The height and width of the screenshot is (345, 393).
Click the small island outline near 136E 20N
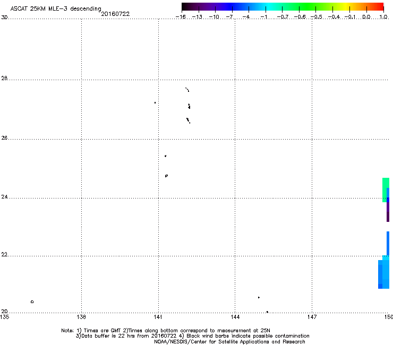[x=32, y=301]
